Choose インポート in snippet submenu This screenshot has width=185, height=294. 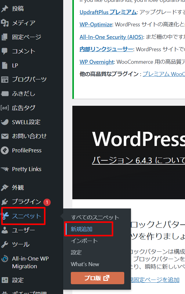[84, 241]
